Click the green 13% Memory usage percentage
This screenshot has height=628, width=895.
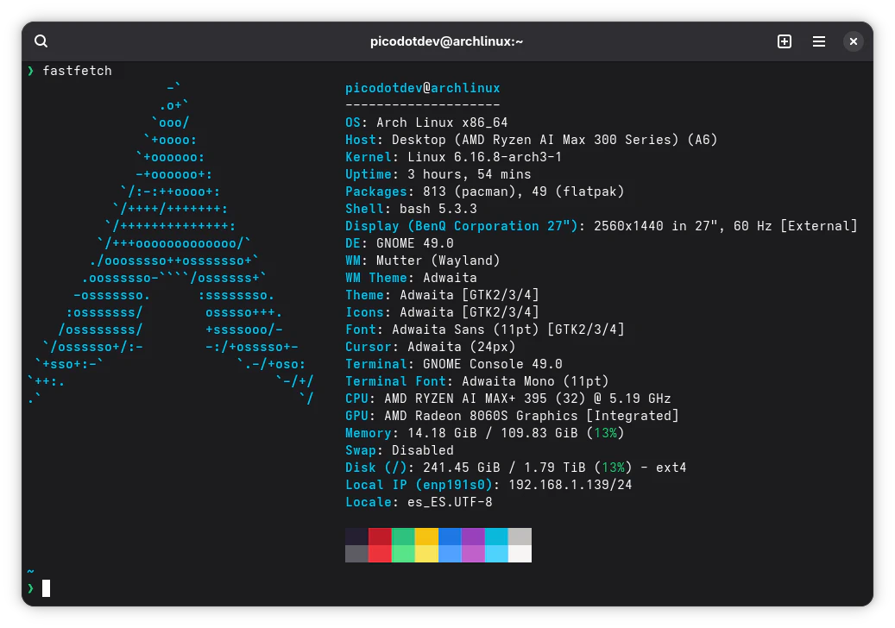pos(604,433)
